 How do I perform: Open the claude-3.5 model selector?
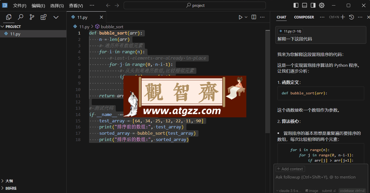(289, 191)
